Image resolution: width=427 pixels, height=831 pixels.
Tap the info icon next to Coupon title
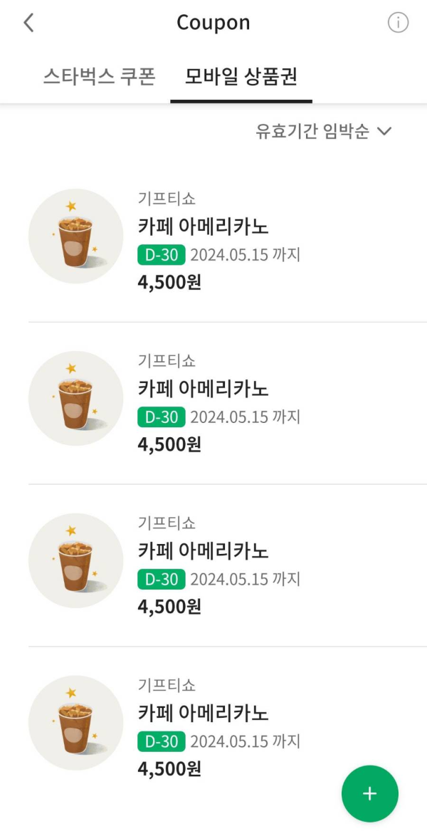[x=399, y=22]
